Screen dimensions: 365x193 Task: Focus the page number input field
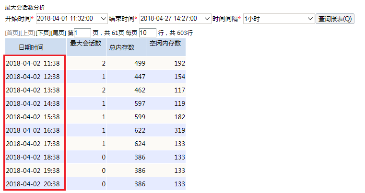(x=82, y=33)
